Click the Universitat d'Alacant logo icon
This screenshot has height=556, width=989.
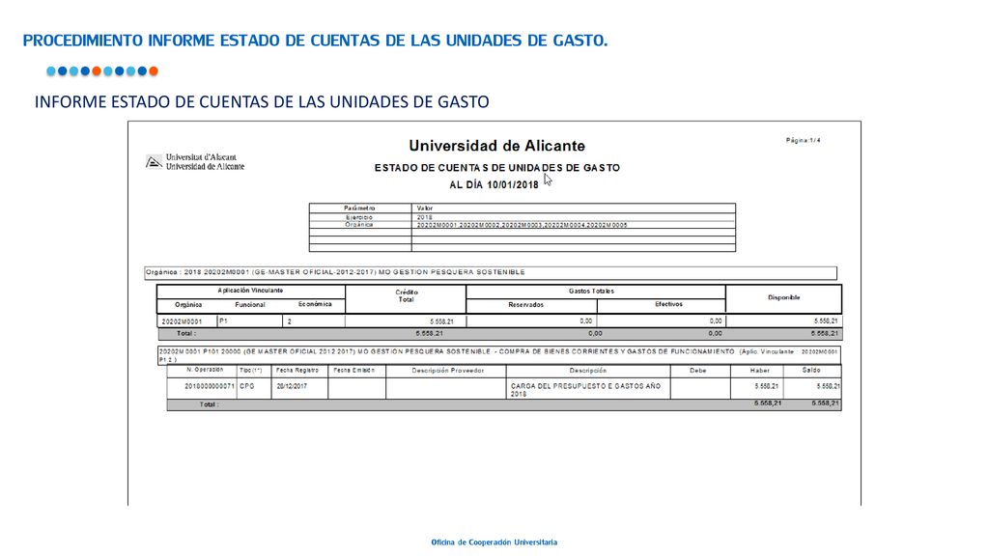(x=154, y=162)
